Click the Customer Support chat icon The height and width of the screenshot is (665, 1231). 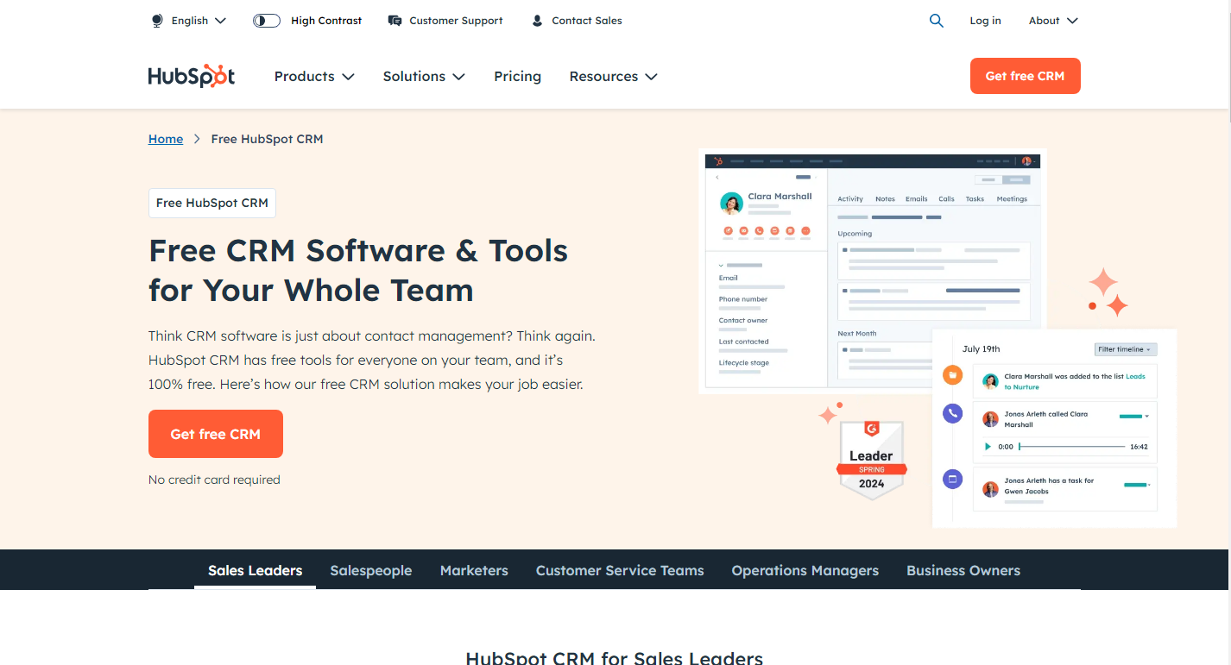click(395, 21)
